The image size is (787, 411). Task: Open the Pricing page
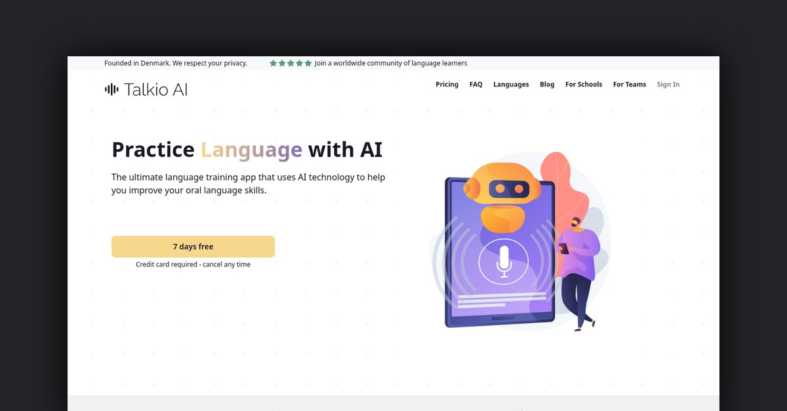click(x=447, y=84)
